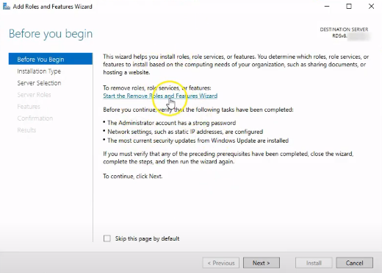The height and width of the screenshot is (273, 382).
Task: Open the Server Selection step
Action: pos(39,83)
